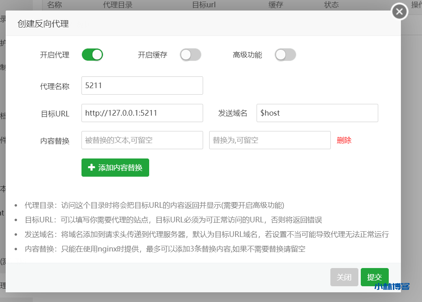
Task: Click the 小林博客 watermark logo
Action: coord(392,287)
